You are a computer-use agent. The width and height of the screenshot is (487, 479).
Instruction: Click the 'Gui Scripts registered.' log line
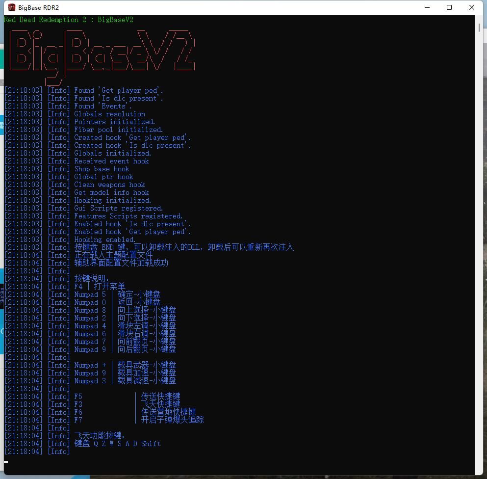coord(84,208)
